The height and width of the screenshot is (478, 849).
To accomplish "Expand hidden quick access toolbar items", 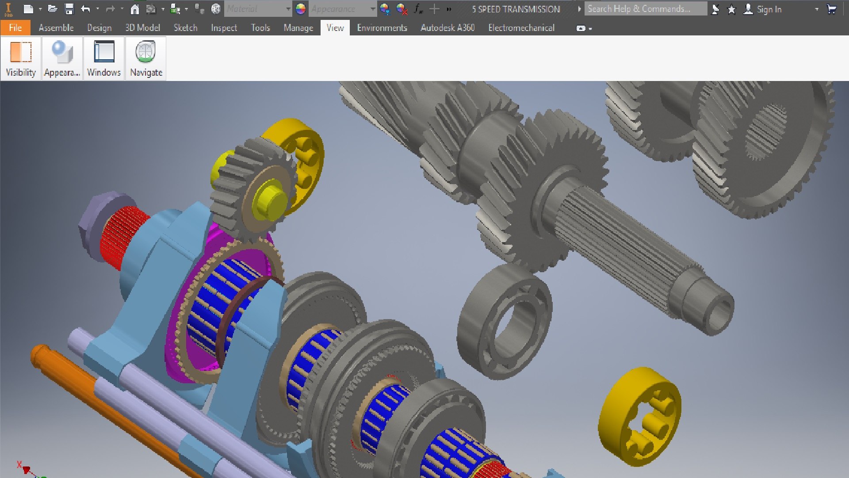I will [449, 9].
